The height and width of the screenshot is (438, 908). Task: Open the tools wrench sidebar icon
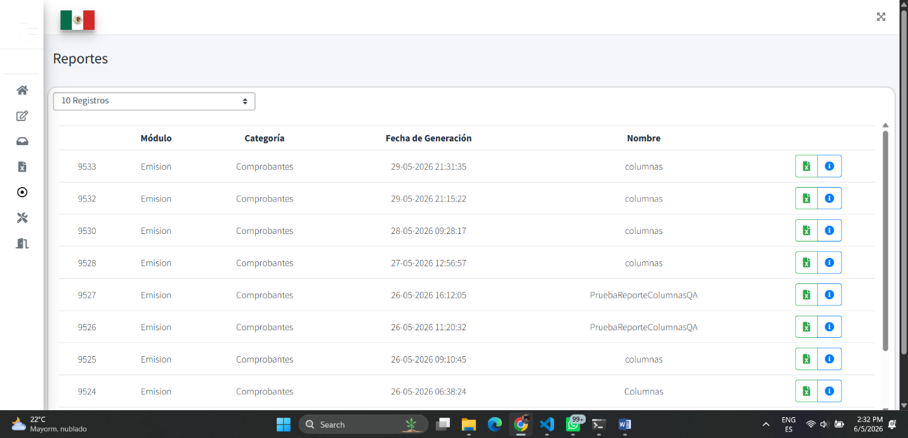click(22, 218)
